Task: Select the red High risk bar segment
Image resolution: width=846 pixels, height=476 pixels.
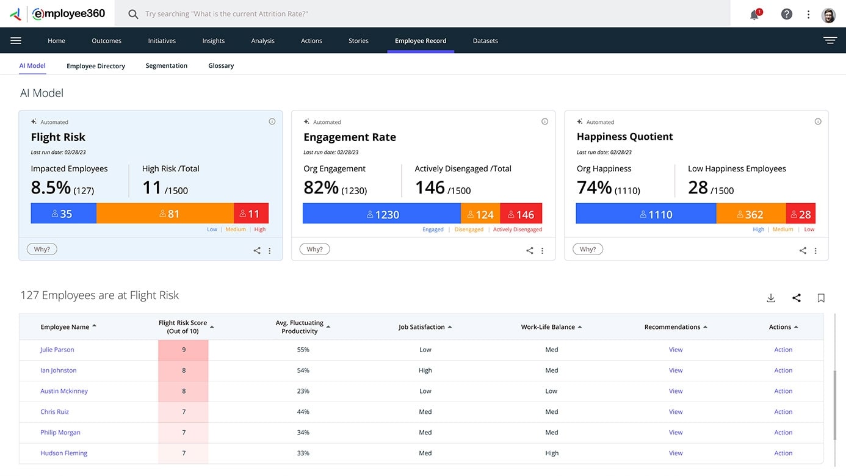Action: (251, 214)
